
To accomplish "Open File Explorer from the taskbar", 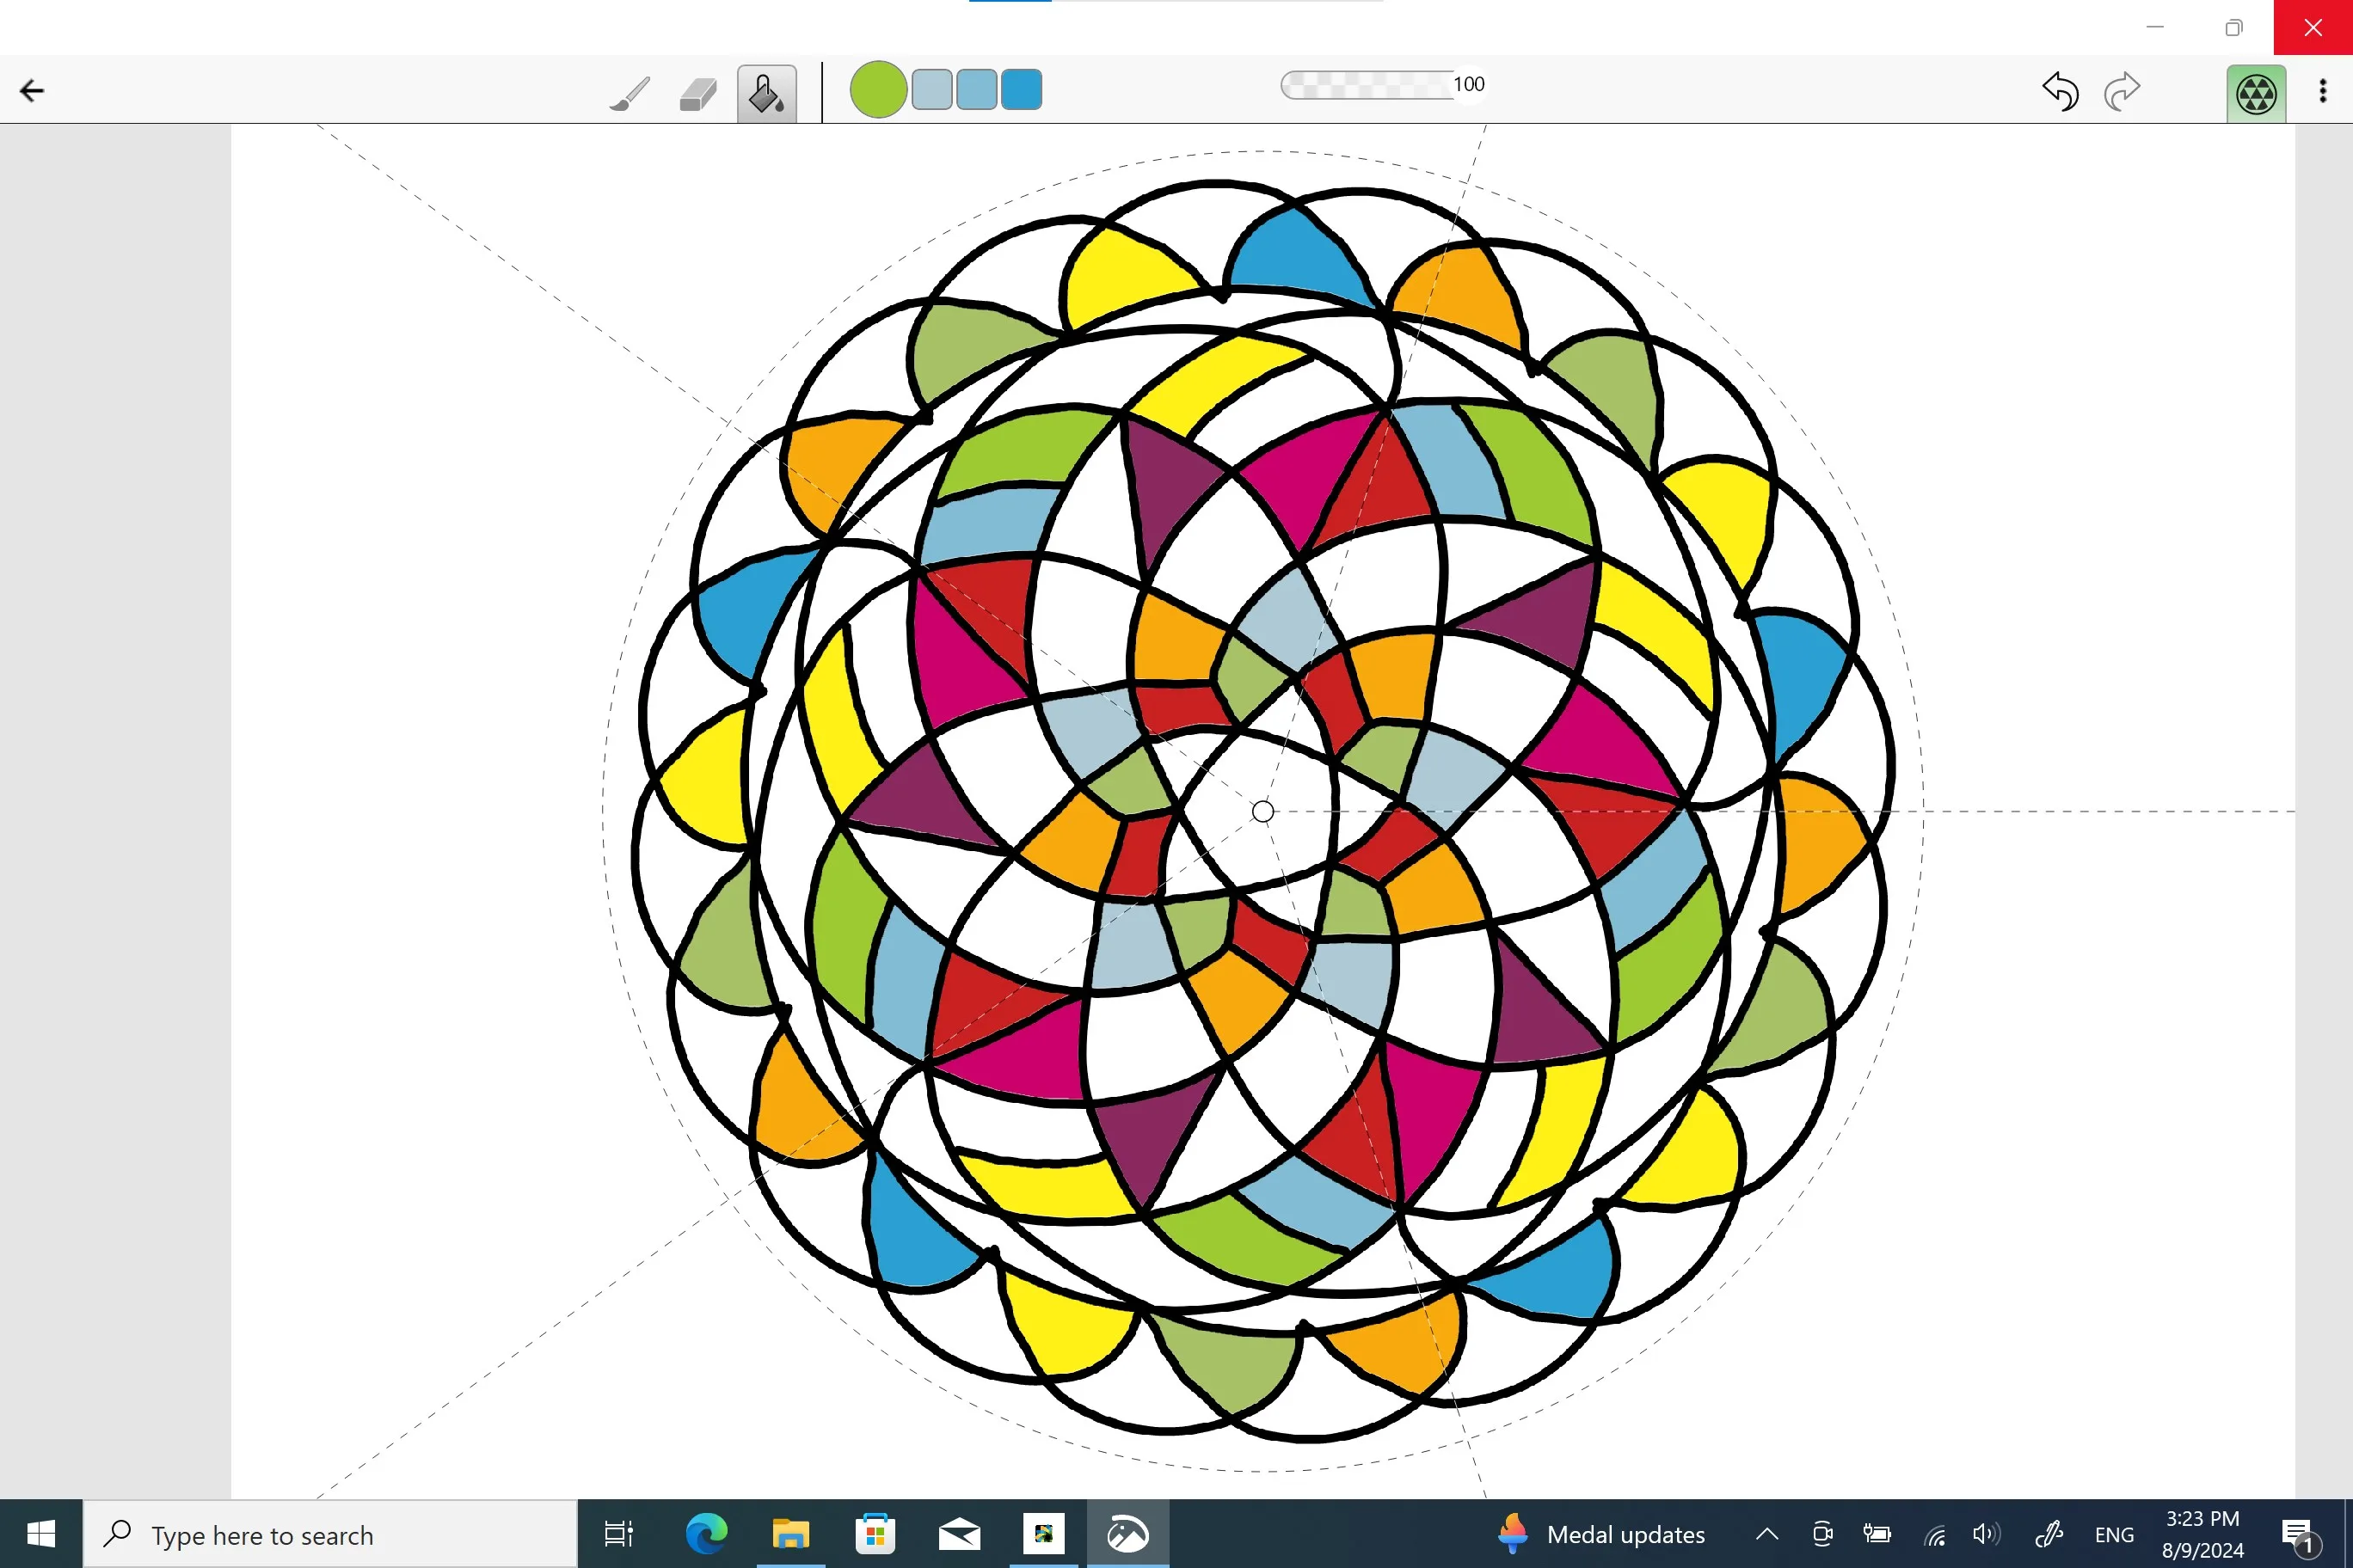I will click(790, 1534).
